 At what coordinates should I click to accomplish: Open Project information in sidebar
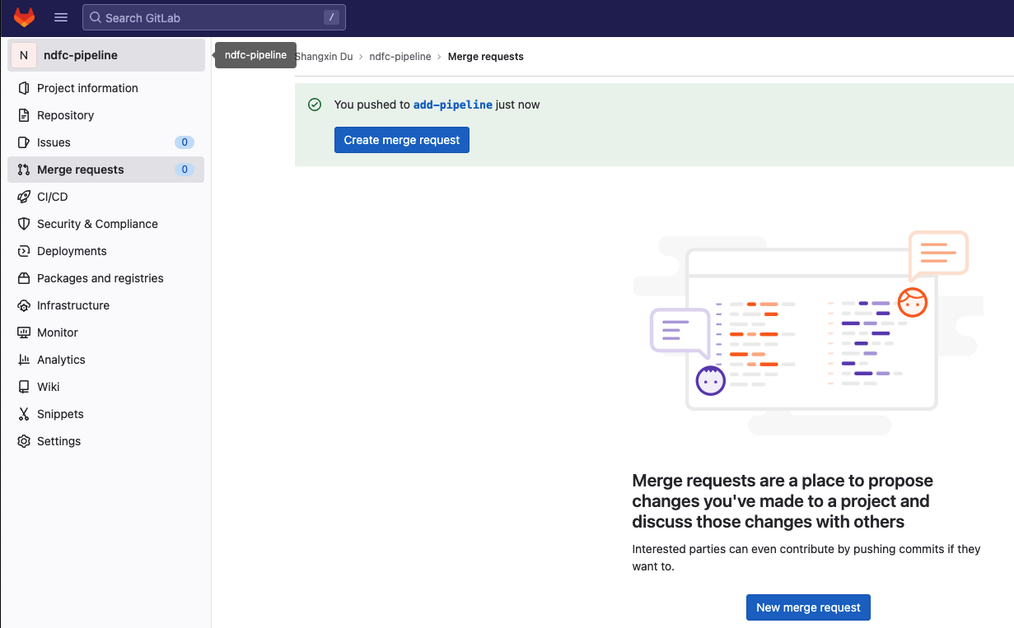click(105, 88)
